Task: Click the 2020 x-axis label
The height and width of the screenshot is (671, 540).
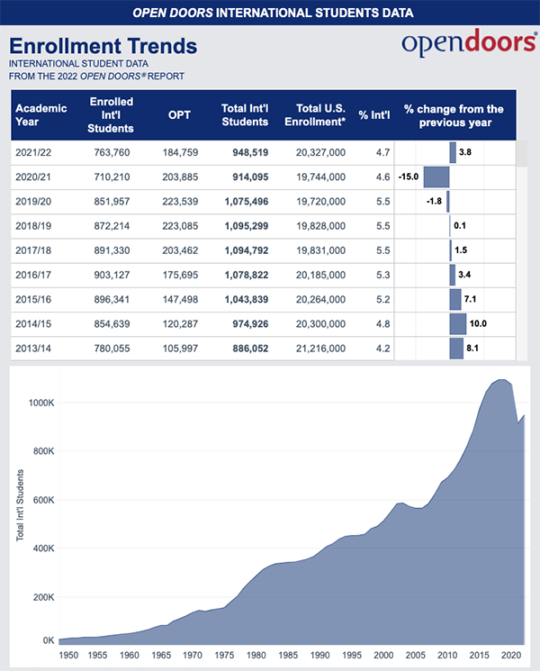Action: (x=511, y=655)
